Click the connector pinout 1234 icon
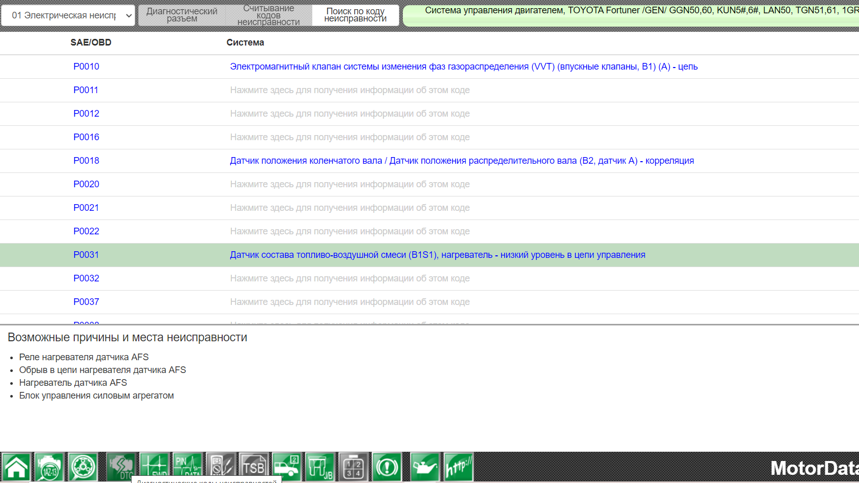The width and height of the screenshot is (859, 483). (x=353, y=467)
